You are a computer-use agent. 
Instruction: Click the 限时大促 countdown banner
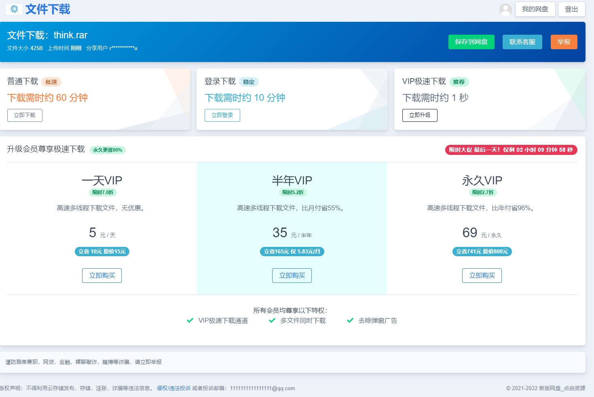click(511, 150)
